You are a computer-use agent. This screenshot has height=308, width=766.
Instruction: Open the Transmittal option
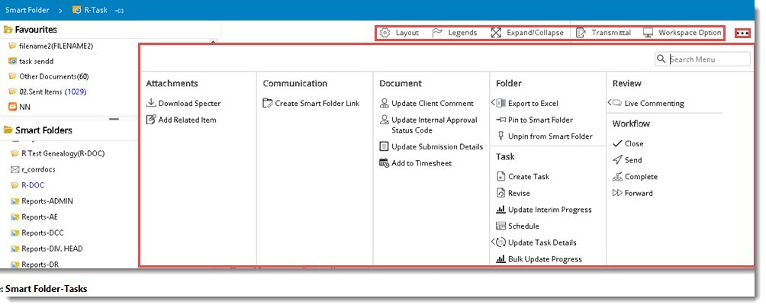[603, 33]
